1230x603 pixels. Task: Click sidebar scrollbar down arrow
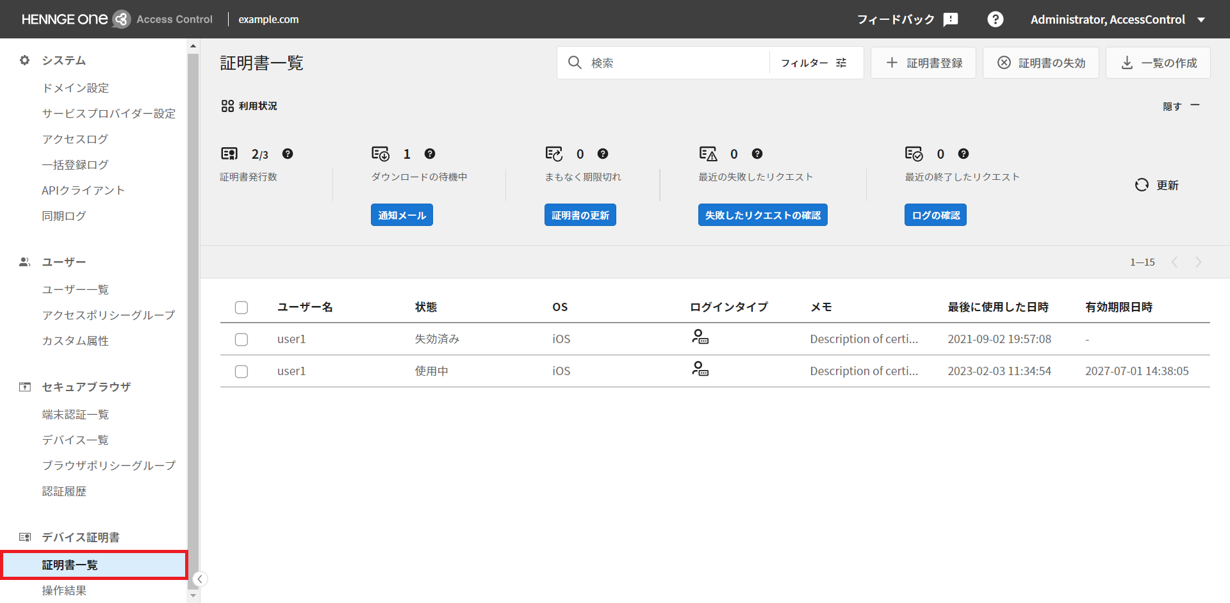193,596
